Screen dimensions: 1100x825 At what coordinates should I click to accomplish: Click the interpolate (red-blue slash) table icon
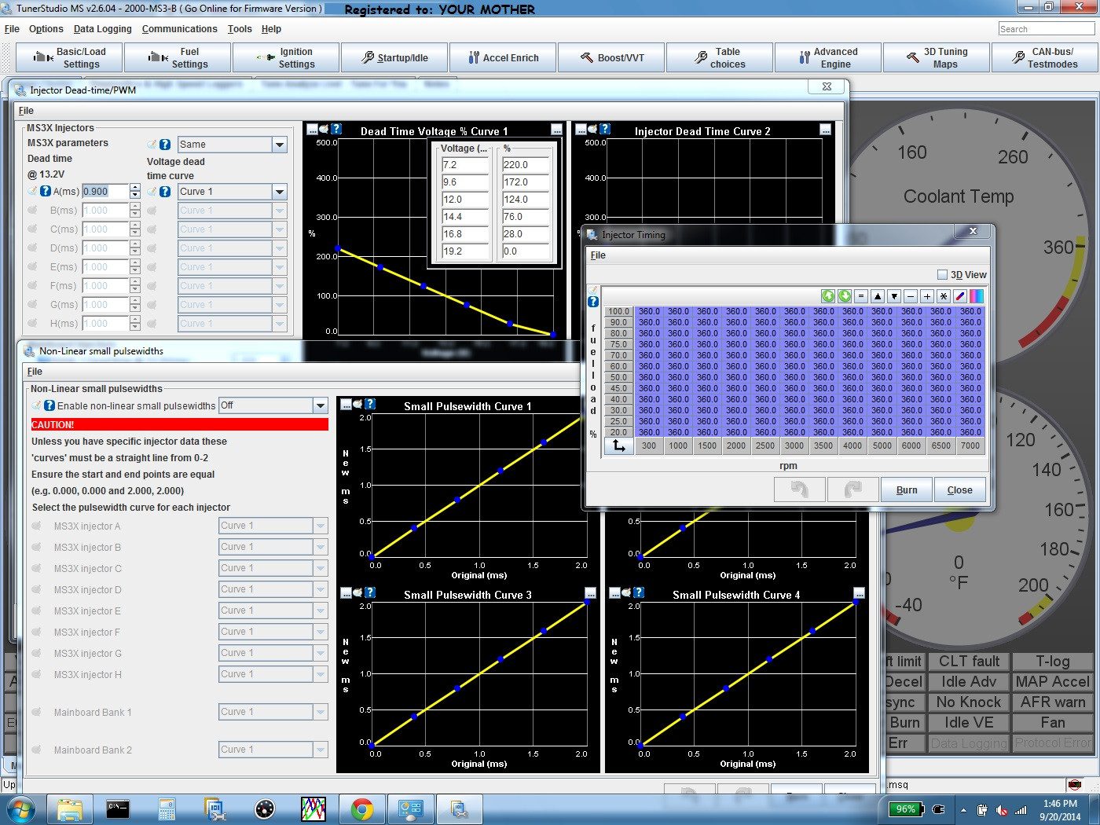click(960, 296)
